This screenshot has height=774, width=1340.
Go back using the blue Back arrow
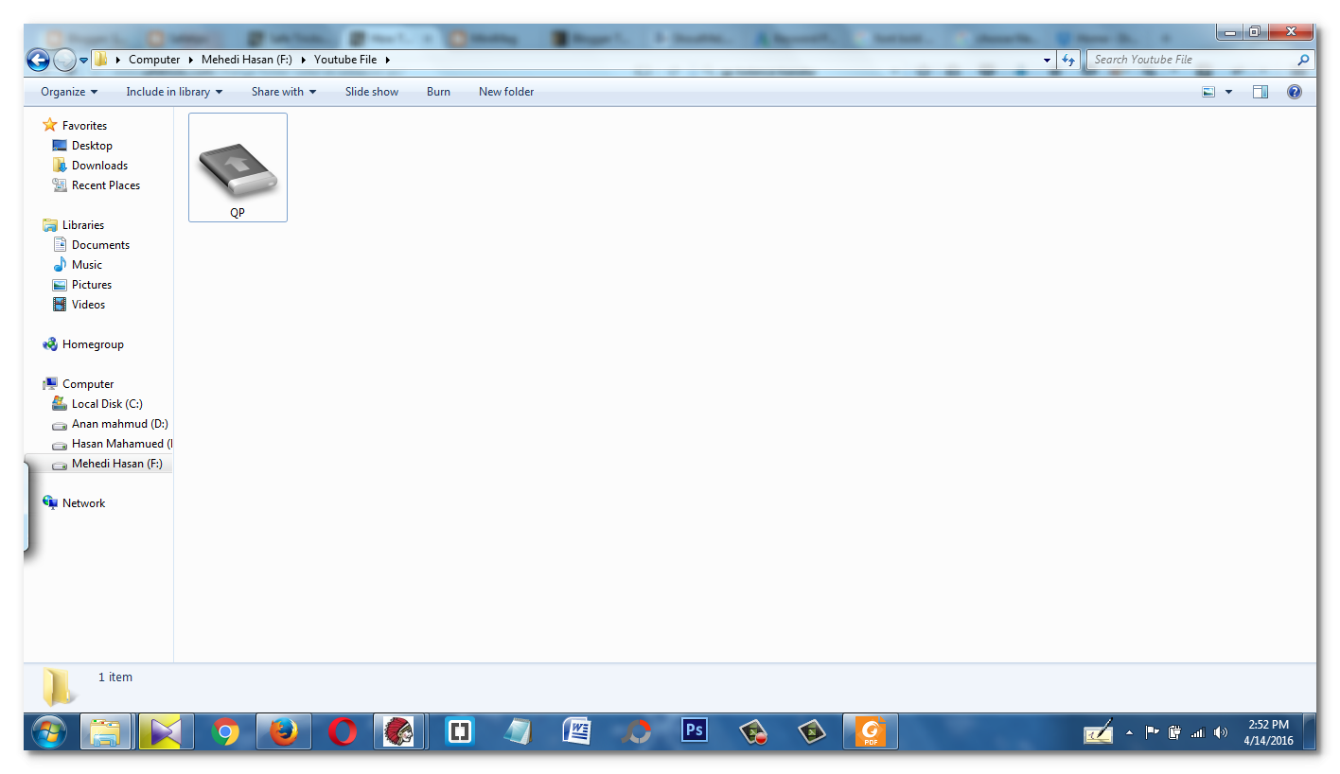(x=38, y=61)
